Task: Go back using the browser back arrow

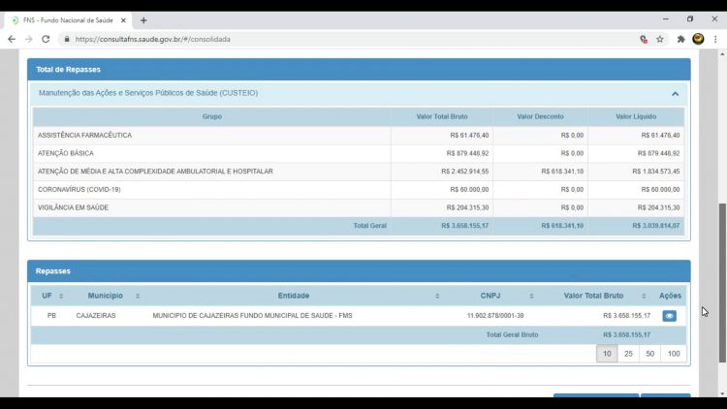Action: pos(12,39)
